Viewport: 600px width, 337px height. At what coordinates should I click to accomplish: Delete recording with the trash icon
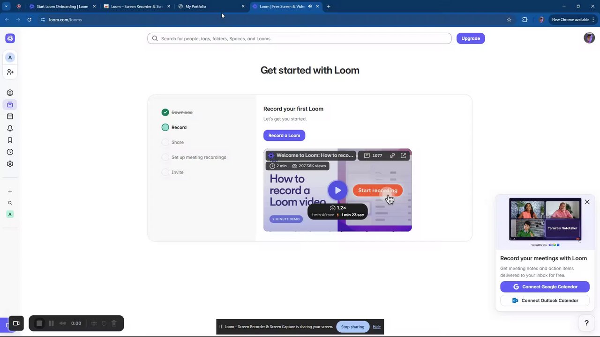click(114, 323)
